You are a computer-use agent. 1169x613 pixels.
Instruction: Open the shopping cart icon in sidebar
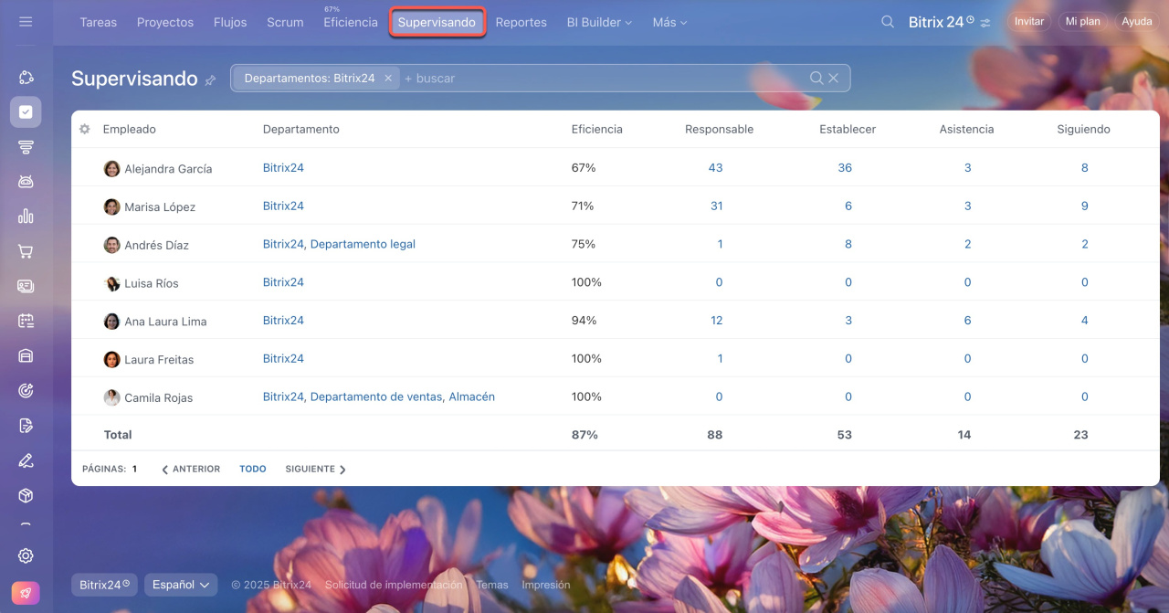pos(26,251)
